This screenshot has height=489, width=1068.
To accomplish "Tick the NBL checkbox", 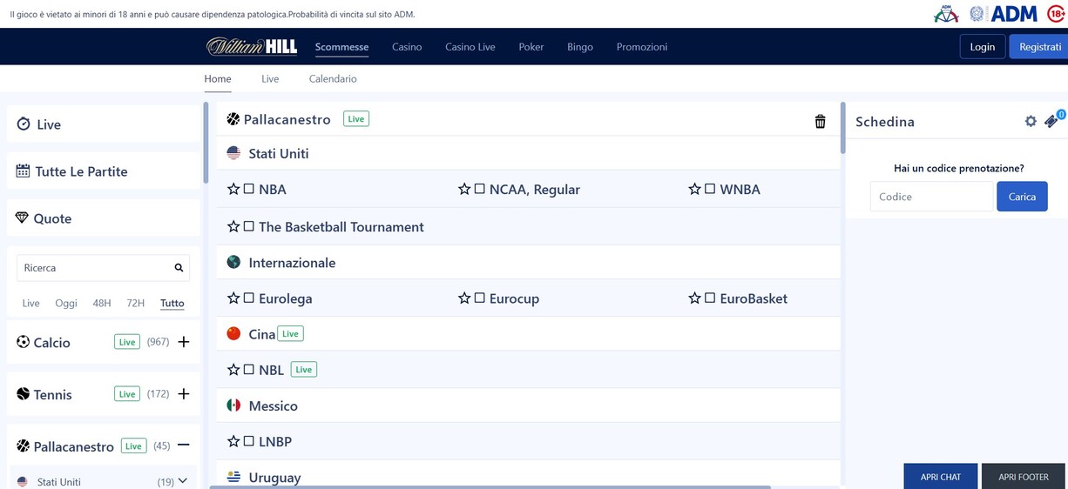I will (x=249, y=370).
